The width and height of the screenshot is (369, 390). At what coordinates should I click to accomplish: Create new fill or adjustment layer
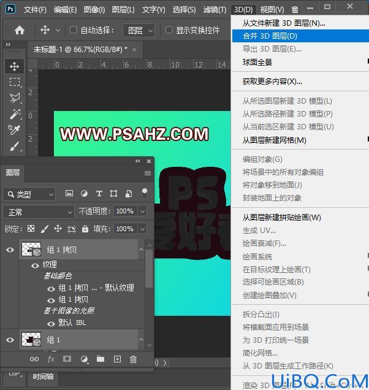(85, 359)
